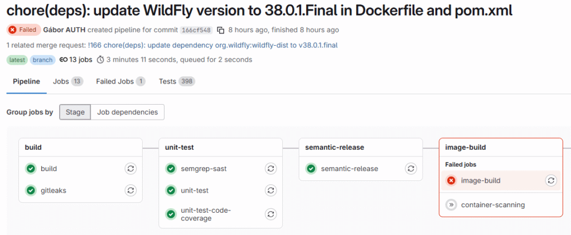Copy the commit SHA to clipboard

[x=220, y=30]
